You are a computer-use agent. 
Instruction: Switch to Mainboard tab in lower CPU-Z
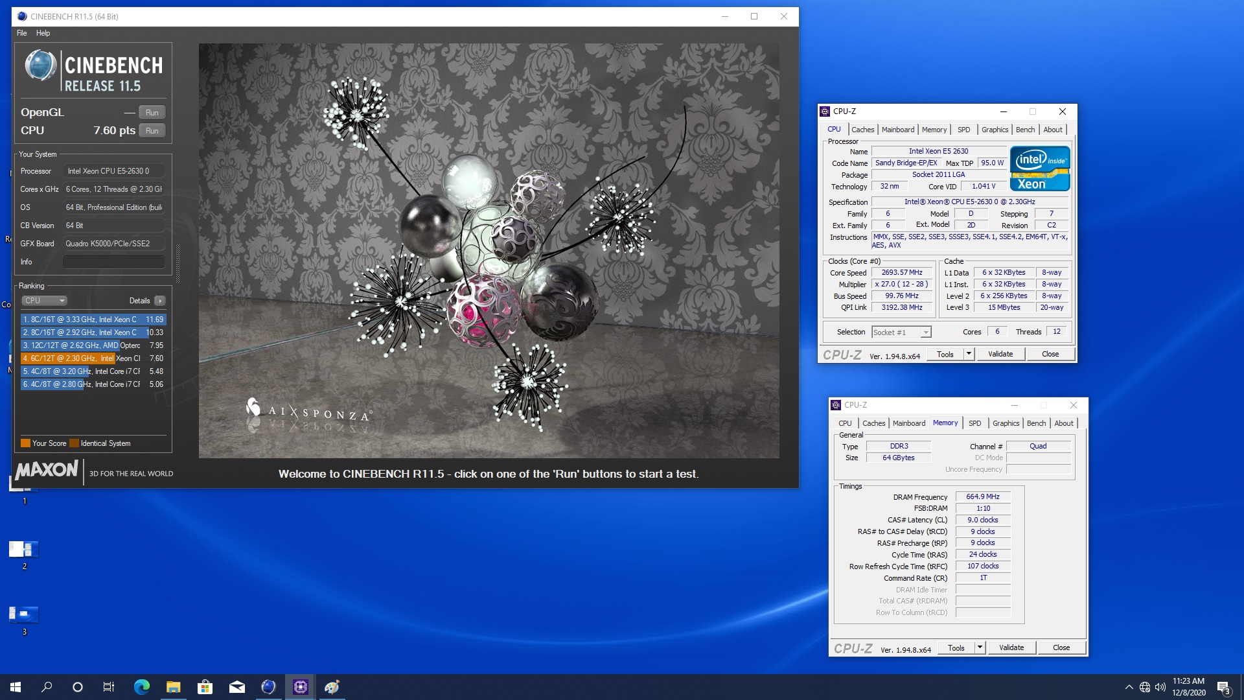tap(908, 423)
